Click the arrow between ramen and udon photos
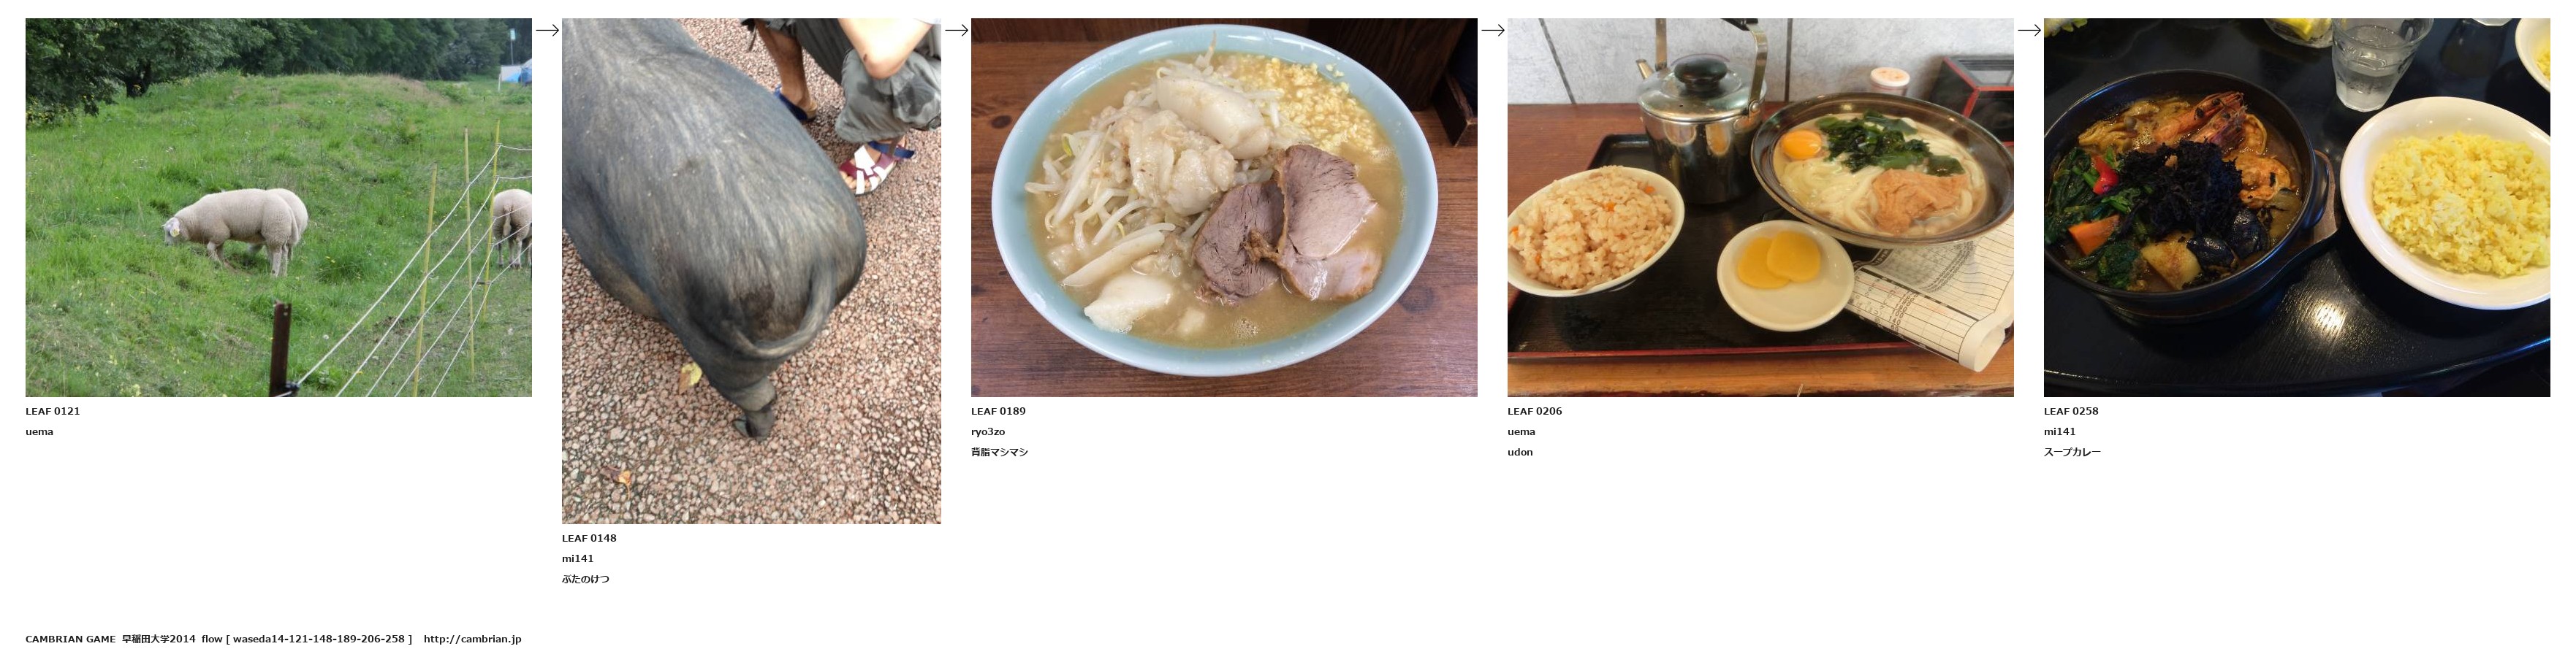 [1492, 30]
